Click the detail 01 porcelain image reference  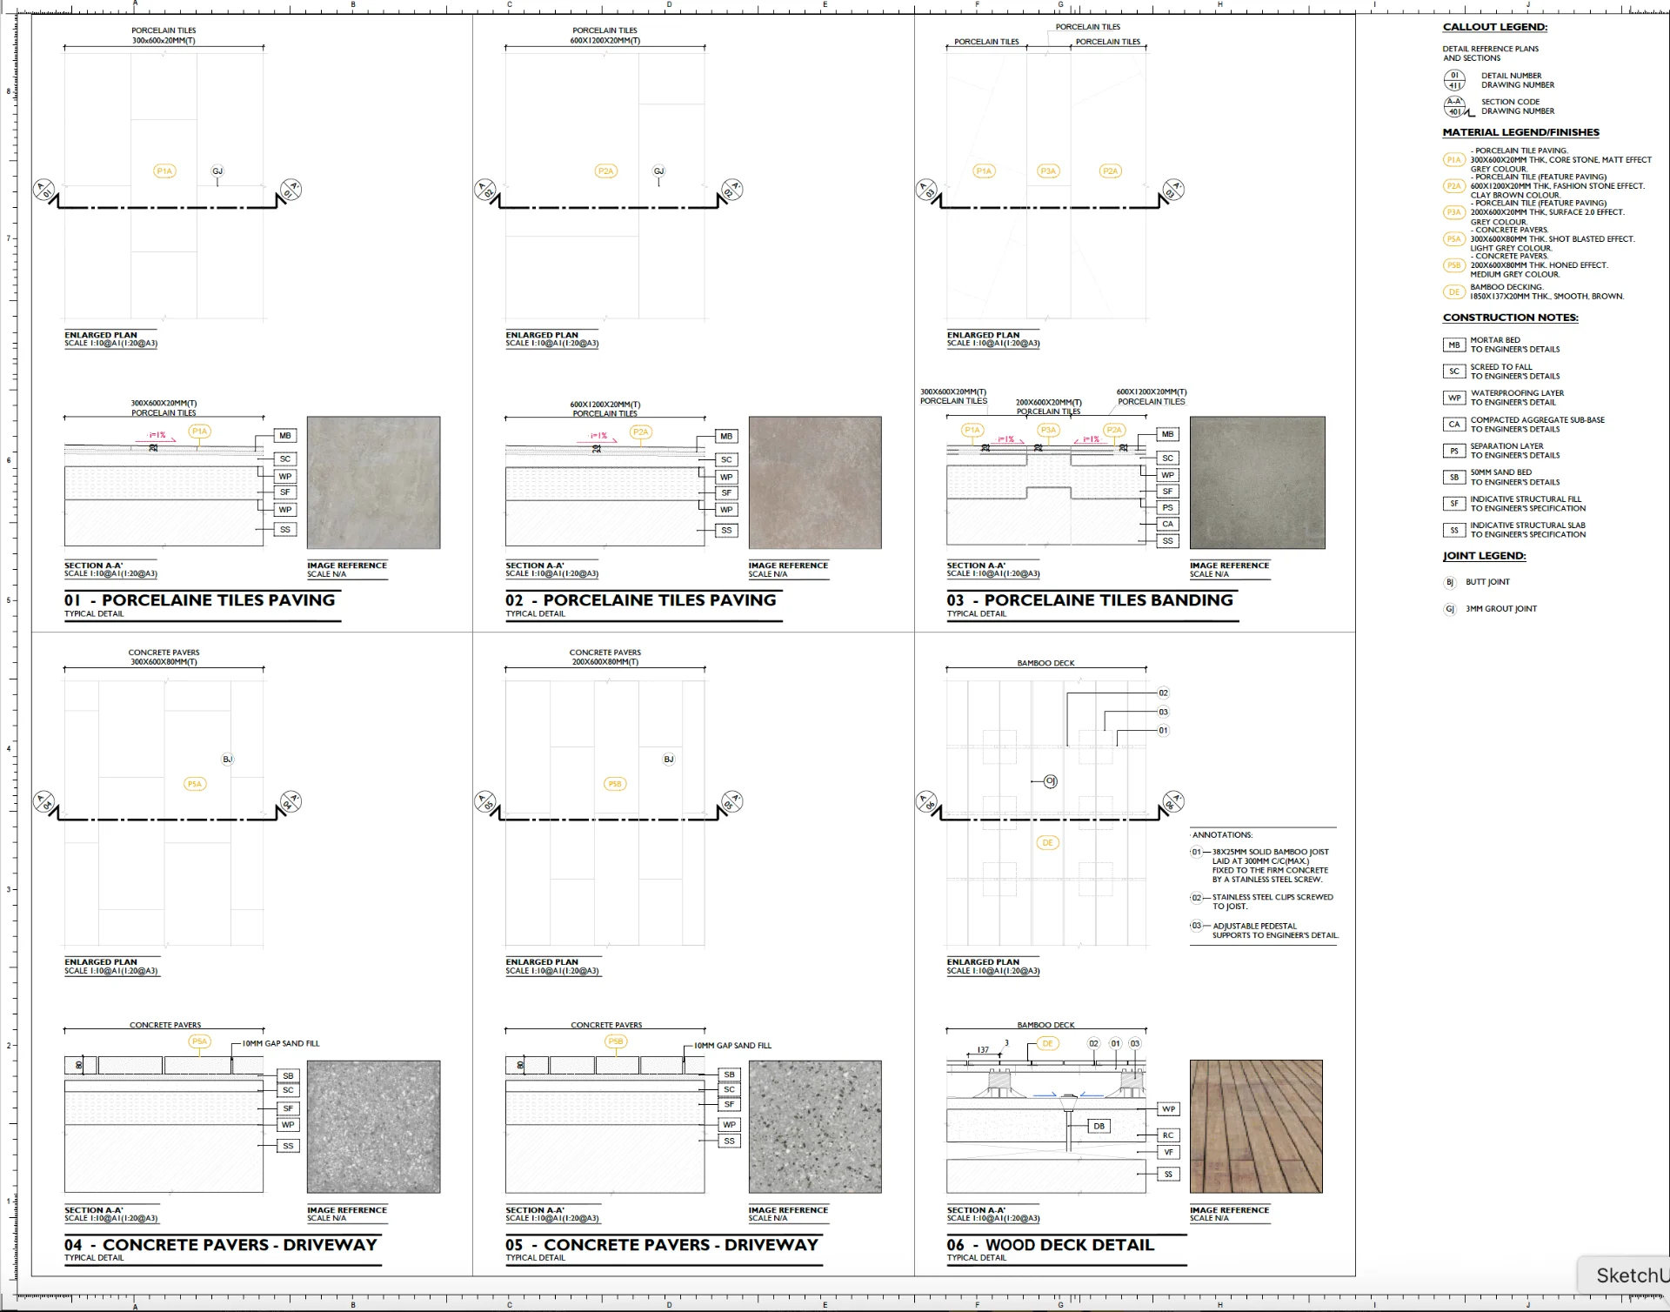[373, 482]
